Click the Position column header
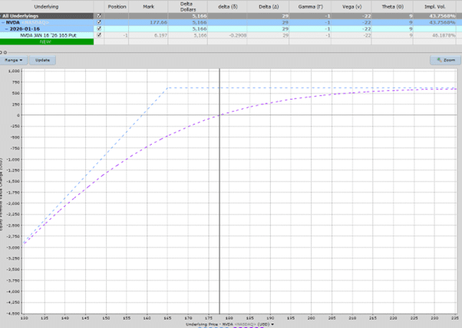Screen dimensions: 462x328 pos(117,5)
